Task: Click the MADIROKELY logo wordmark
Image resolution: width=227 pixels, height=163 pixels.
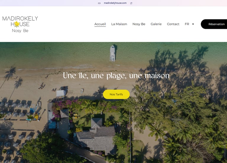Action: tap(20, 19)
